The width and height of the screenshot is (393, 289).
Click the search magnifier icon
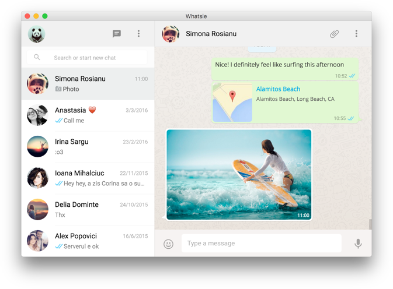coord(37,58)
